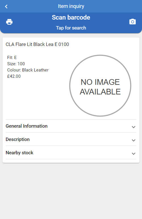The width and height of the screenshot is (142, 219).
Task: Click the NO IMAGE AVAILABLE placeholder
Action: (100, 86)
